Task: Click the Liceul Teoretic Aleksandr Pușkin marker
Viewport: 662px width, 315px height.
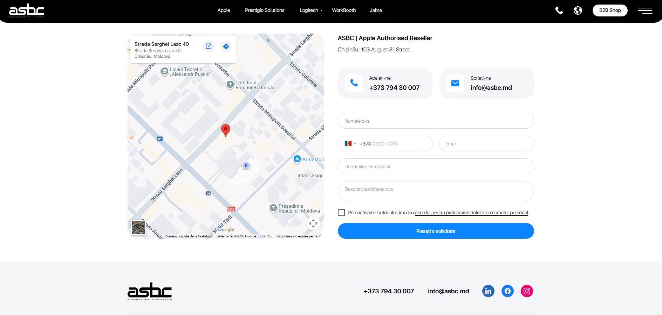Action: pos(164,72)
